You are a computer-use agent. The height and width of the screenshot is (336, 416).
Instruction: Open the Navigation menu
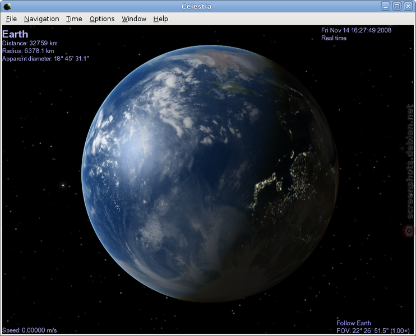tap(41, 19)
